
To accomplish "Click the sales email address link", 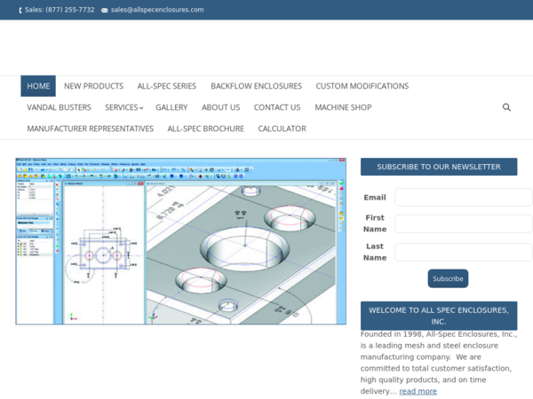I will pos(157,10).
